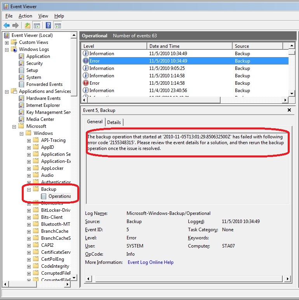Select the Security log icon
This screenshot has width=299, height=300.
[x=22, y=63]
